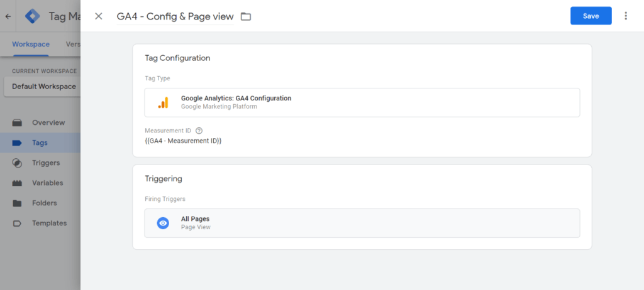The height and width of the screenshot is (290, 644).
Task: Open Folders in the sidebar
Action: (x=40, y=203)
